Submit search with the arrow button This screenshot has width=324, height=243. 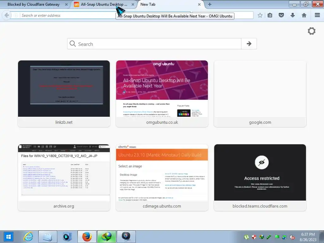pyautogui.click(x=249, y=44)
